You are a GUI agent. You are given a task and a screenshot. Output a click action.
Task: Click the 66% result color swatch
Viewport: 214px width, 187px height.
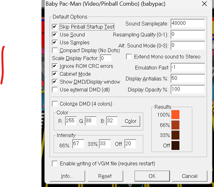175,125
